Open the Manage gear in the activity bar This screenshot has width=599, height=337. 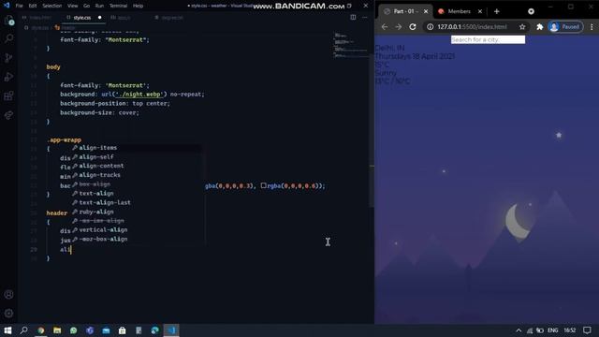coord(8,314)
